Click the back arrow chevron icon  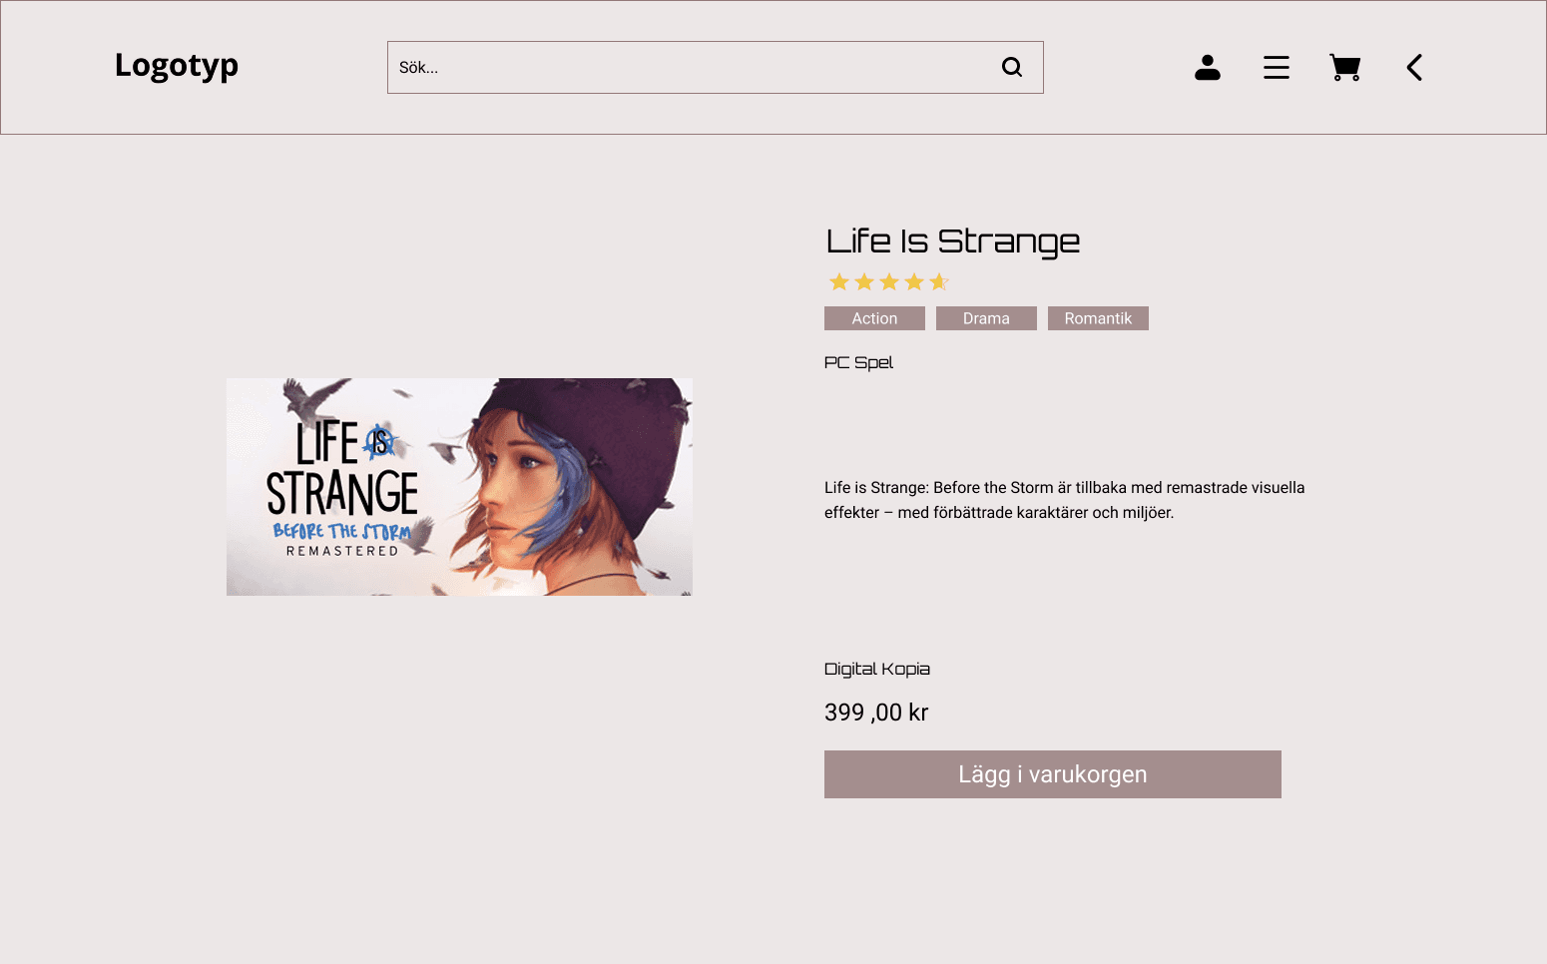coord(1414,67)
